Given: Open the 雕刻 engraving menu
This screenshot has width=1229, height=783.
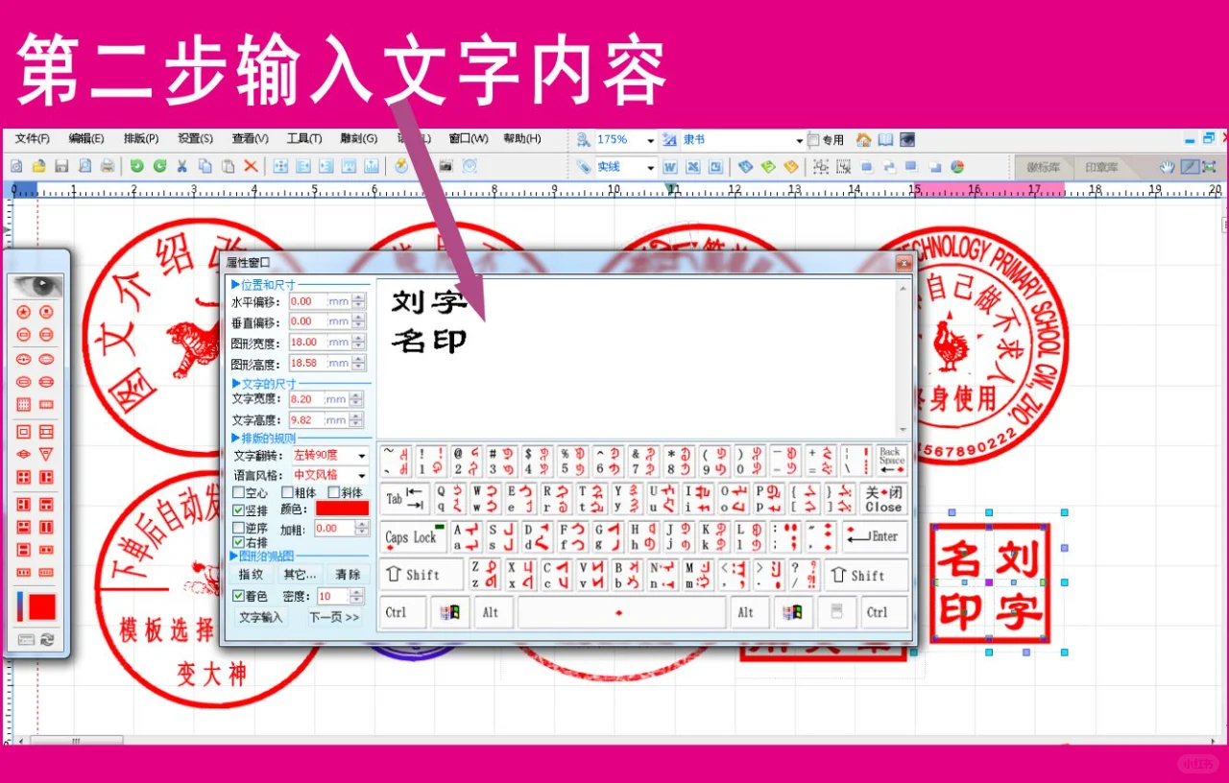Looking at the screenshot, I should pos(358,138).
